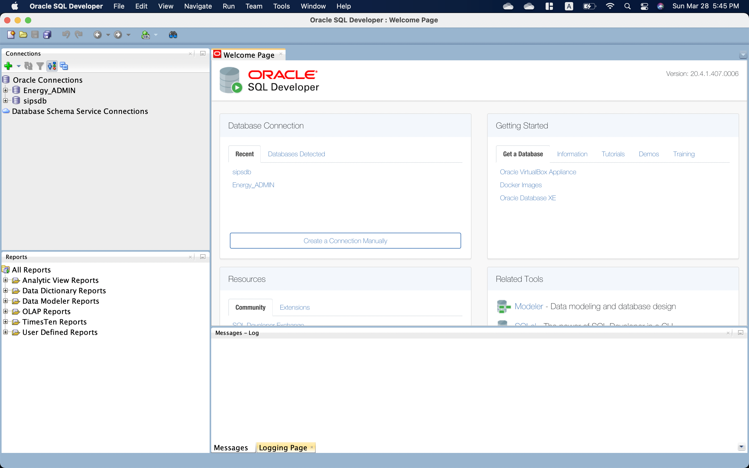Open Control Center in menu bar

click(x=644, y=6)
